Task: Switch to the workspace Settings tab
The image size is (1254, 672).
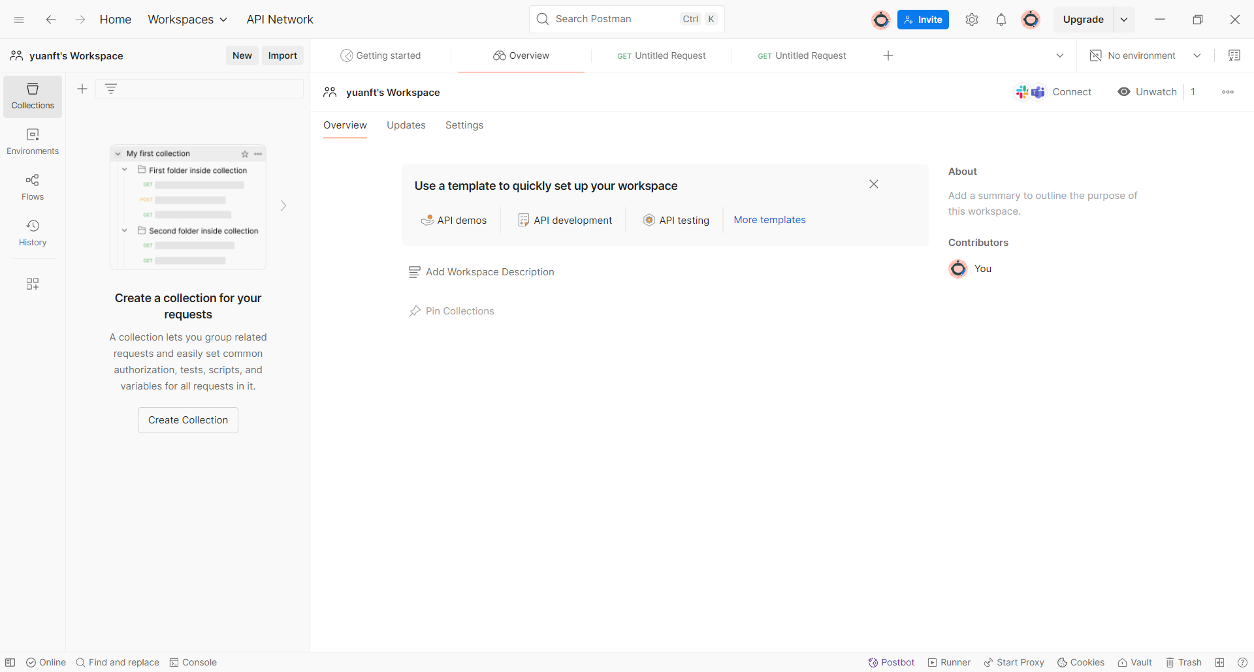Action: click(464, 125)
